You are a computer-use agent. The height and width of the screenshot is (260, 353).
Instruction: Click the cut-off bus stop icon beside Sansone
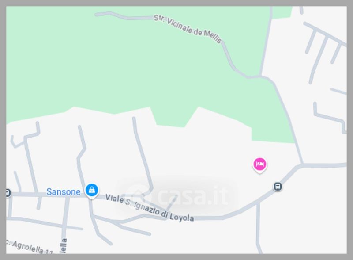[x=8, y=193]
